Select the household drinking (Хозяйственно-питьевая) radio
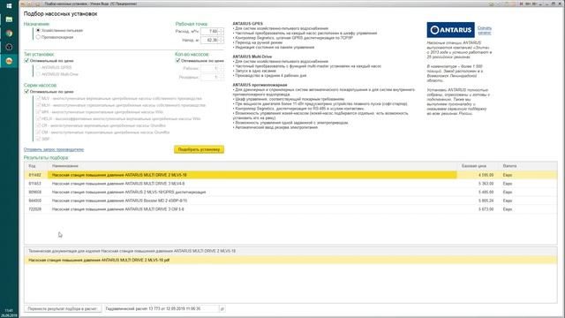This screenshot has width=565, height=318. pyautogui.click(x=38, y=30)
